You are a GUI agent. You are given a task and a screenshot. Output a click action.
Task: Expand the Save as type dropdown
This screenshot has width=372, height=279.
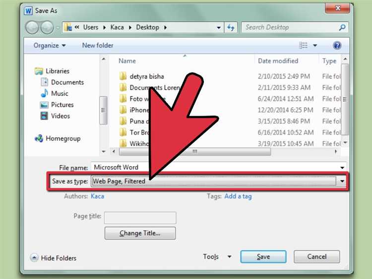342,181
